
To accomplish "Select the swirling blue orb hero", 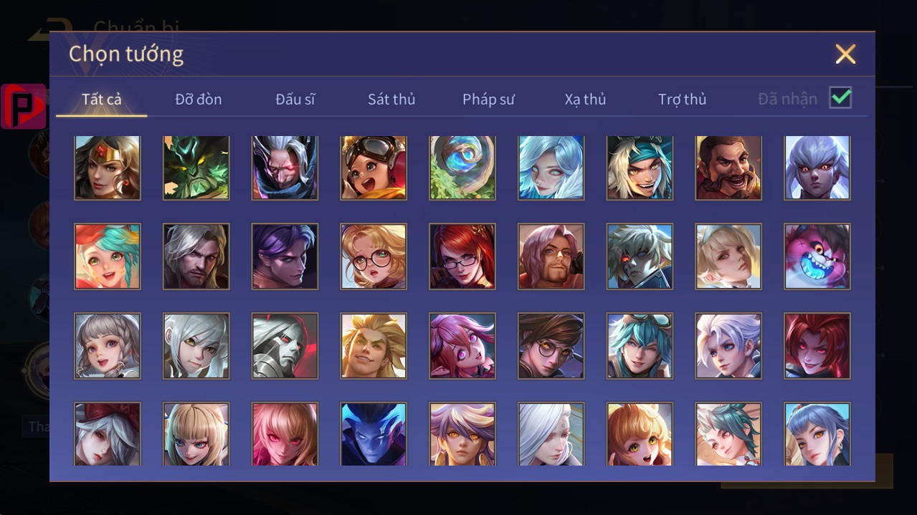I will coord(462,168).
